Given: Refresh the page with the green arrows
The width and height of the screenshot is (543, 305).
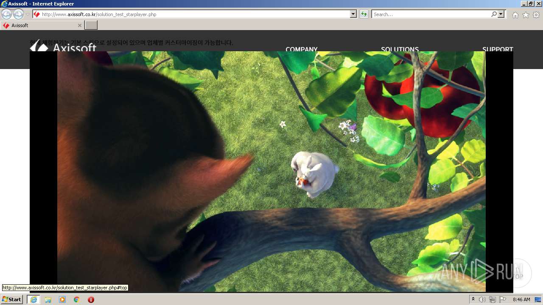Looking at the screenshot, I should click(364, 14).
